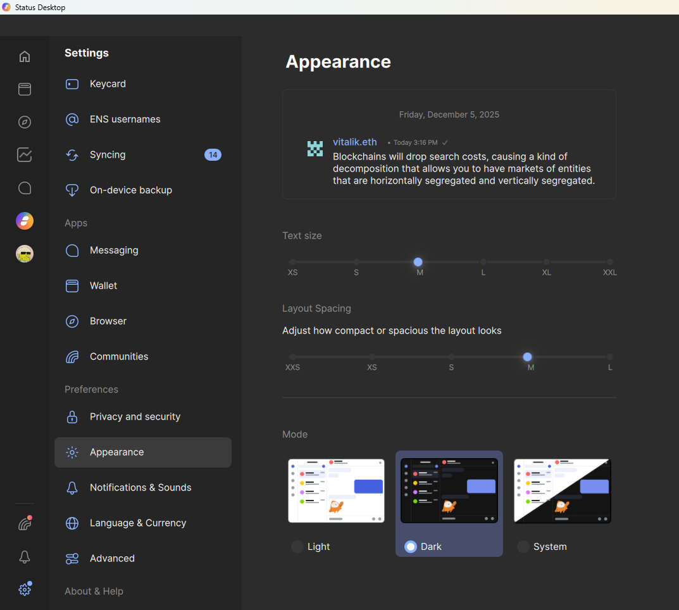679x610 pixels.
Task: Click the settings gear in sidebar
Action: [x=25, y=590]
